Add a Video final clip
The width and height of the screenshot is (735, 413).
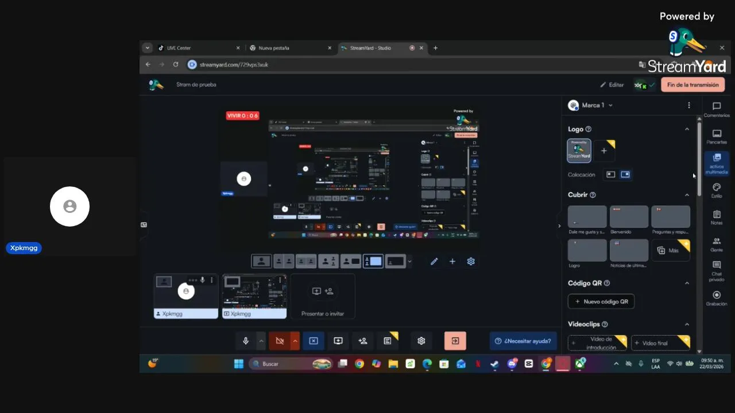(x=660, y=343)
